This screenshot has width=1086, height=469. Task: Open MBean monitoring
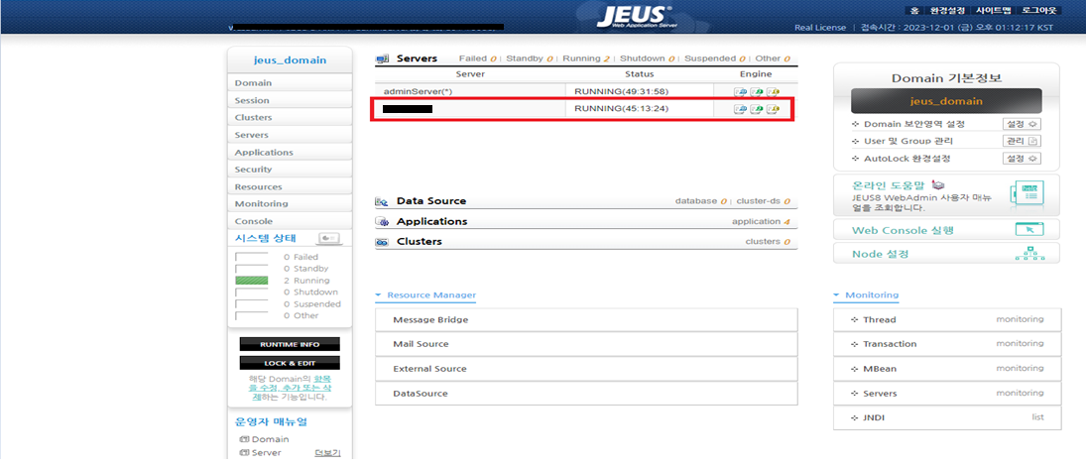[x=947, y=369]
